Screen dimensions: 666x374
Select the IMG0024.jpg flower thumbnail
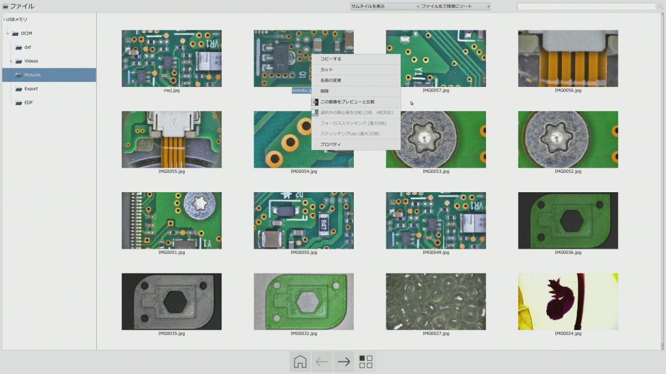click(568, 301)
